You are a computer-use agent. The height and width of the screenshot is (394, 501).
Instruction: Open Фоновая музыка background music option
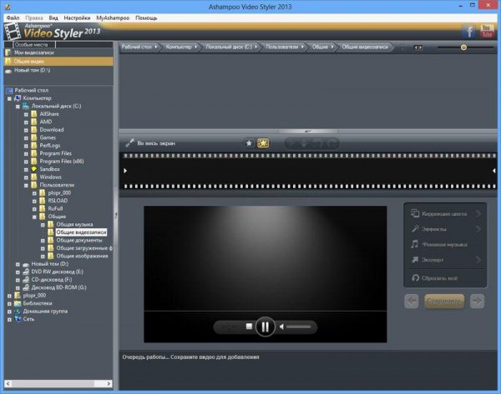pyautogui.click(x=445, y=245)
